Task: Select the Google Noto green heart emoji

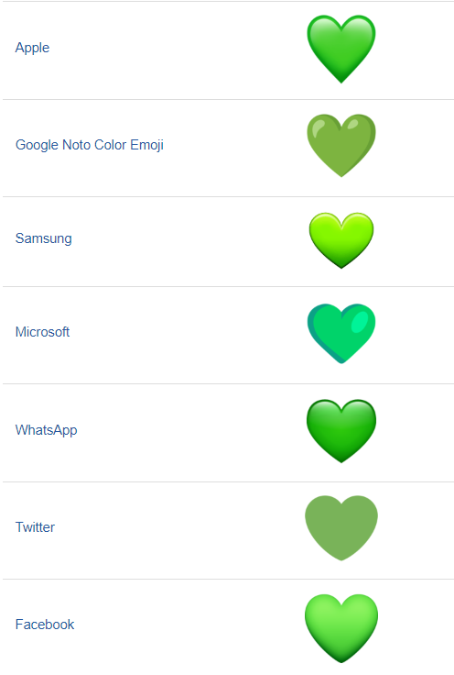Action: 341,146
